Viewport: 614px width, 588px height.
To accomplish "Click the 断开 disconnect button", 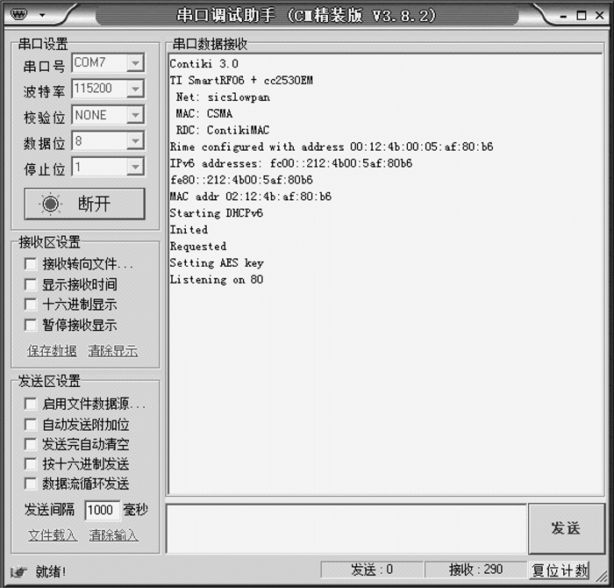I will pos(84,204).
